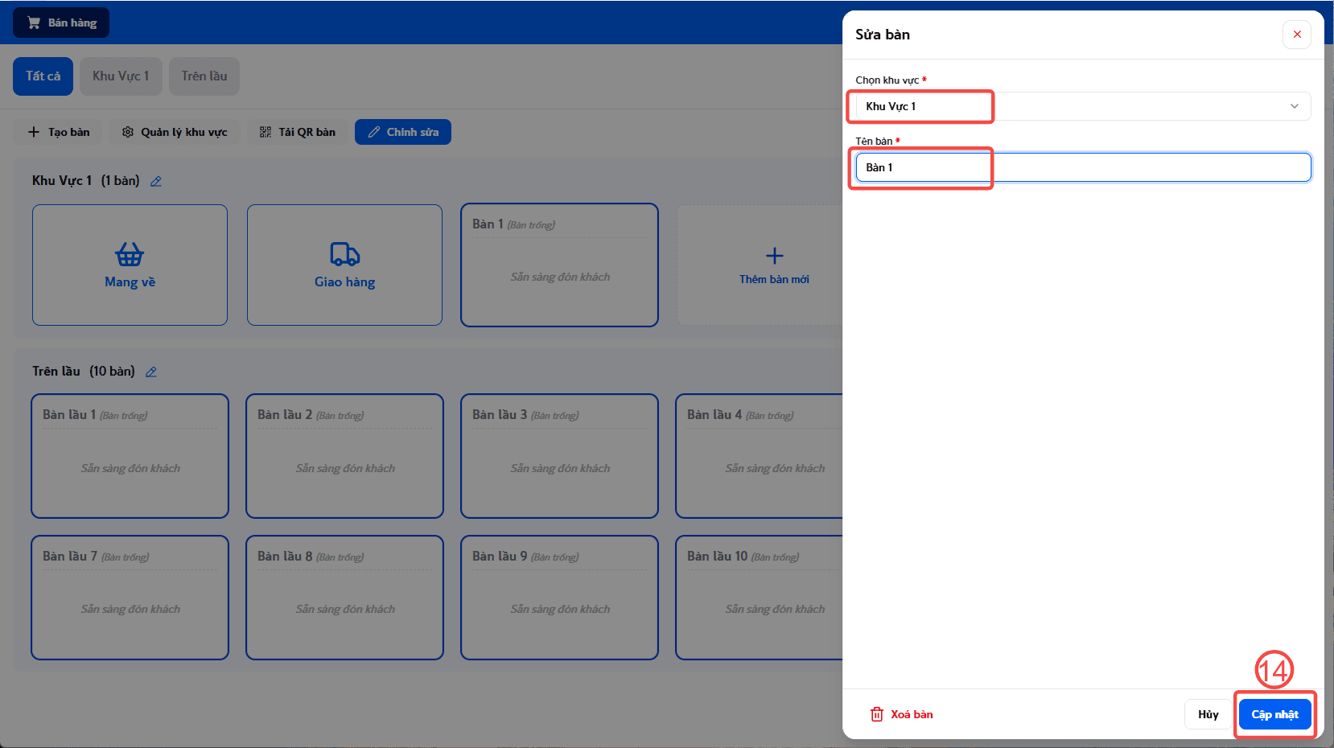Screen dimensions: 1334x748
Task: Edit Khu Vực 1 area name pencil icon
Action: click(156, 181)
